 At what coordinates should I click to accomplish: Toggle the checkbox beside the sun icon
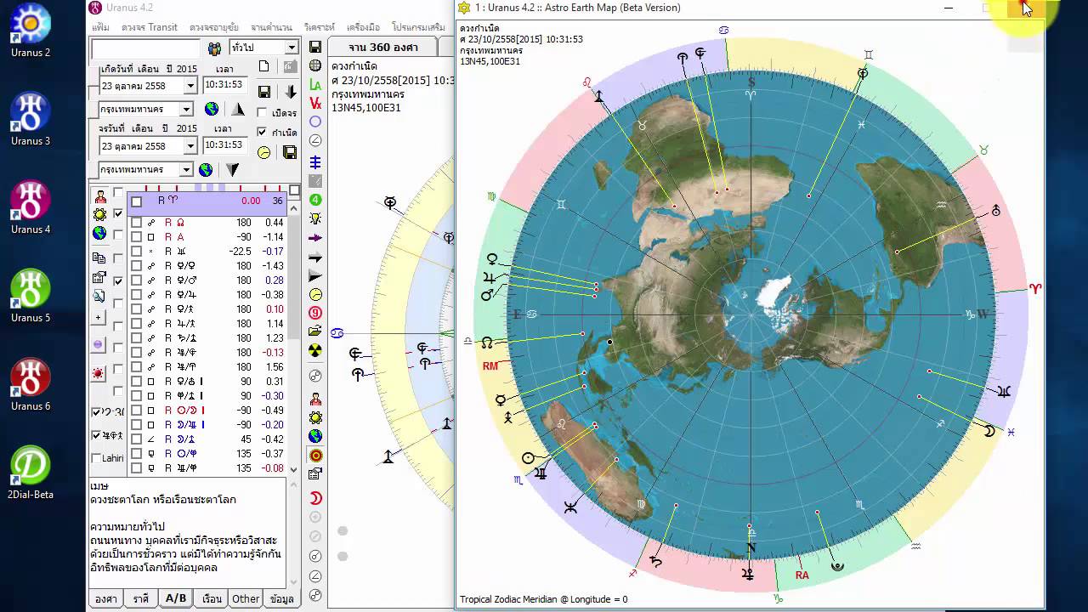(118, 214)
